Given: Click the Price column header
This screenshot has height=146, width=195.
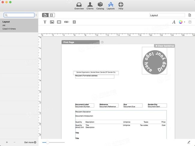Looking at the screenshot, I should click(x=163, y=122).
